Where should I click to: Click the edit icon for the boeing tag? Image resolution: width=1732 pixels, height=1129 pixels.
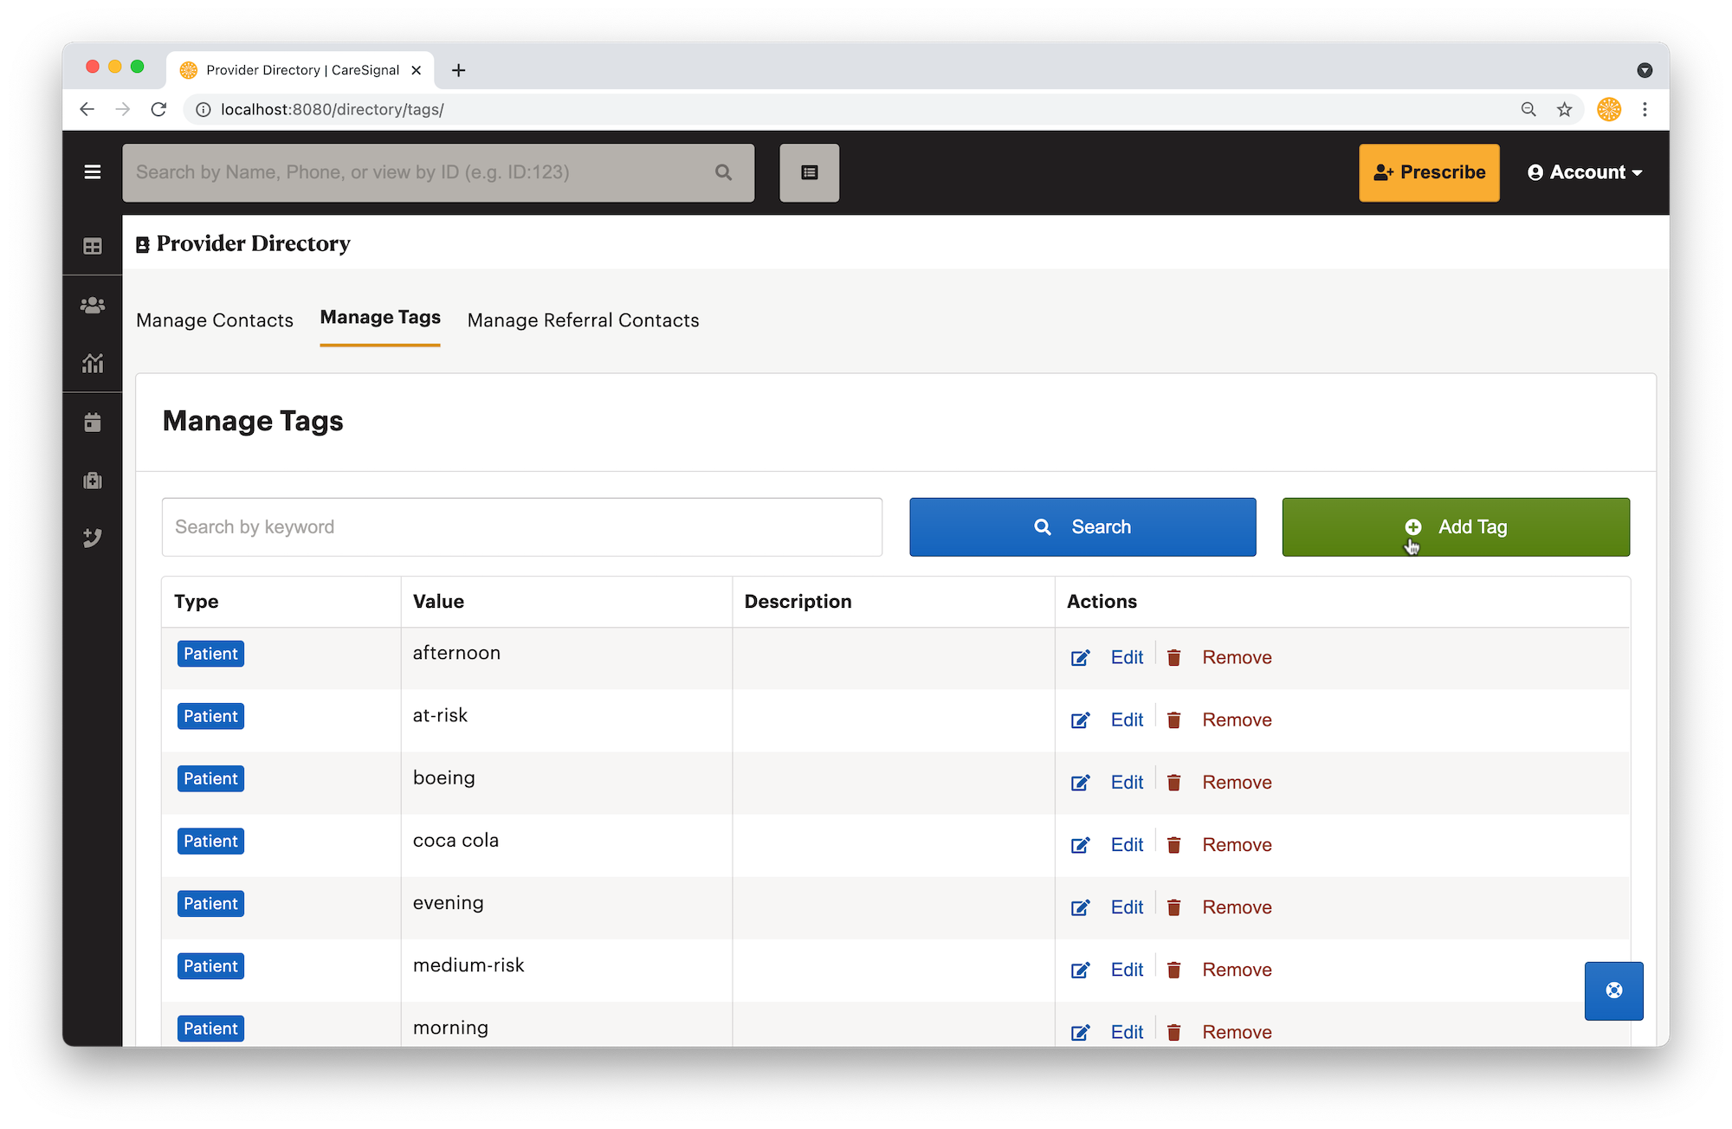click(x=1080, y=783)
